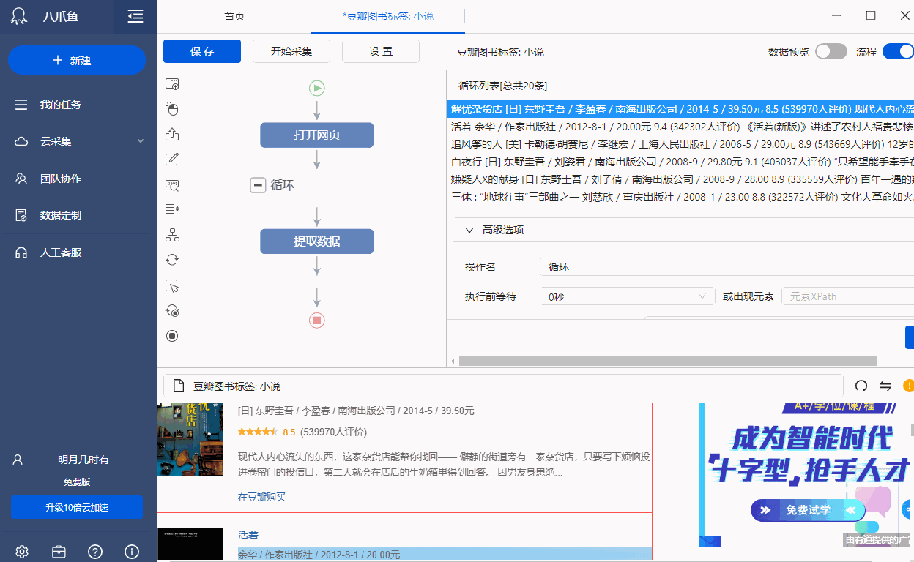
Task: Select the mouse click step tool
Action: (x=172, y=110)
